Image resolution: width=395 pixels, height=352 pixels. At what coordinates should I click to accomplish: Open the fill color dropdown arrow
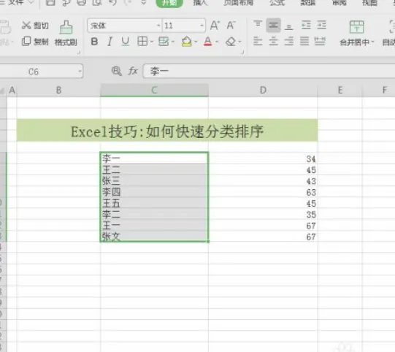point(196,42)
